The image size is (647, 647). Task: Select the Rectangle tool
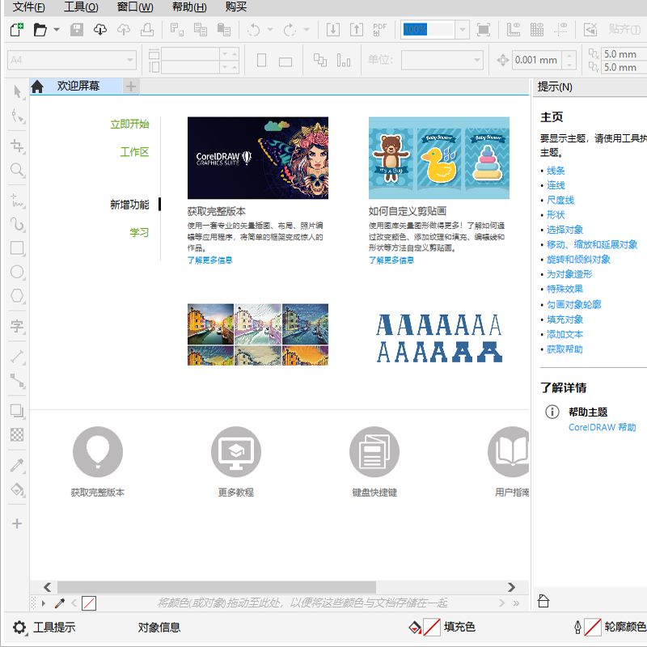(16, 248)
